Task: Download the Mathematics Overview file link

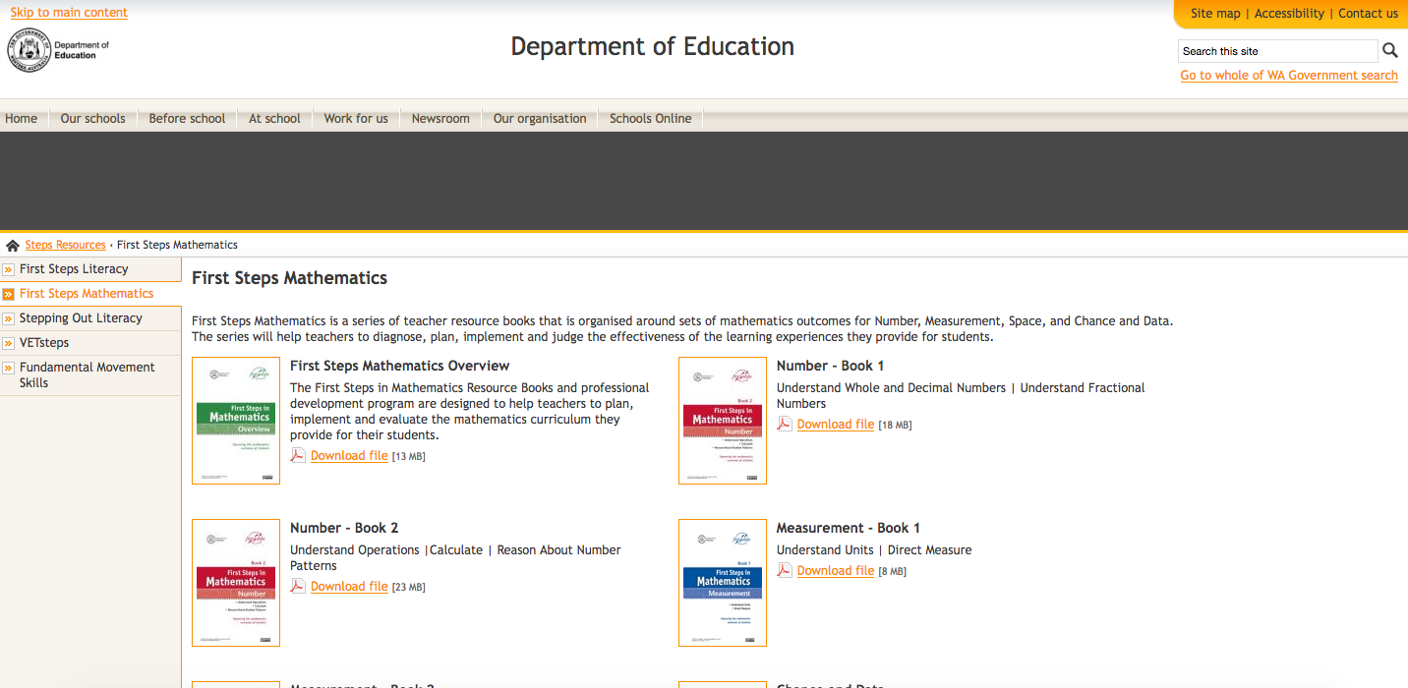Action: click(349, 456)
